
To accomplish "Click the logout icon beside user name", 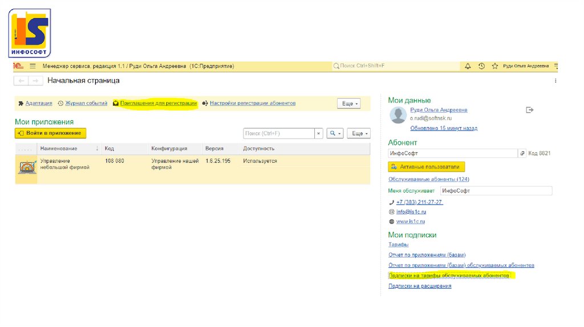I will [x=529, y=110].
